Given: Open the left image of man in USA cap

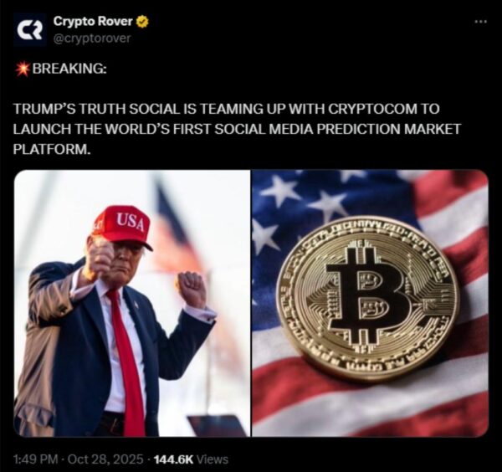Looking at the screenshot, I should [132, 303].
